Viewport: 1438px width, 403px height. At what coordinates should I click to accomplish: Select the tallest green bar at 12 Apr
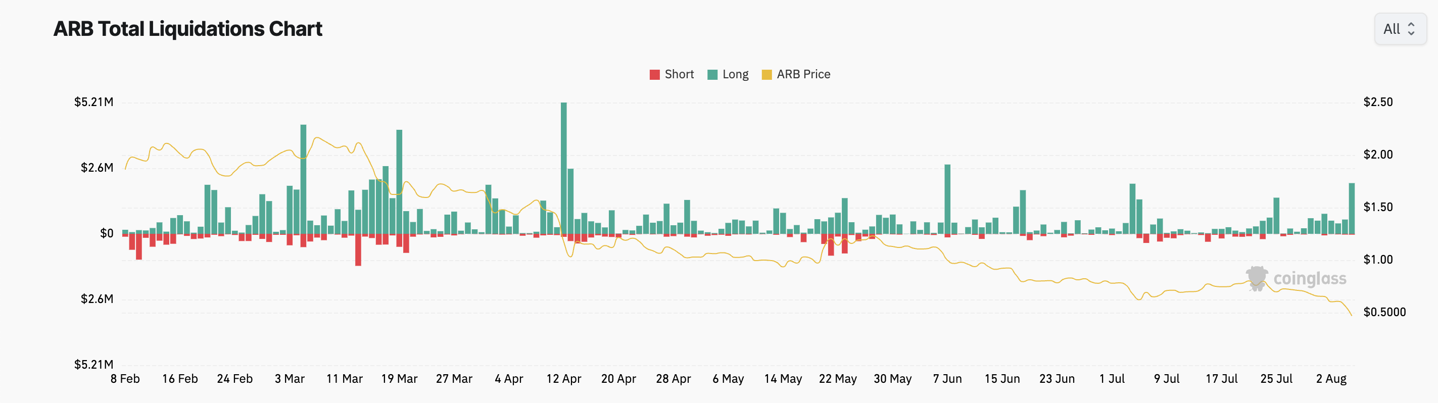[x=564, y=168]
